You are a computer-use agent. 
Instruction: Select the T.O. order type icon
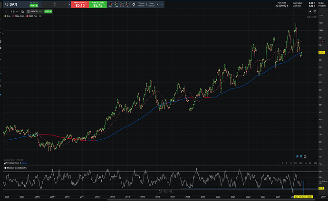(x=111, y=5)
